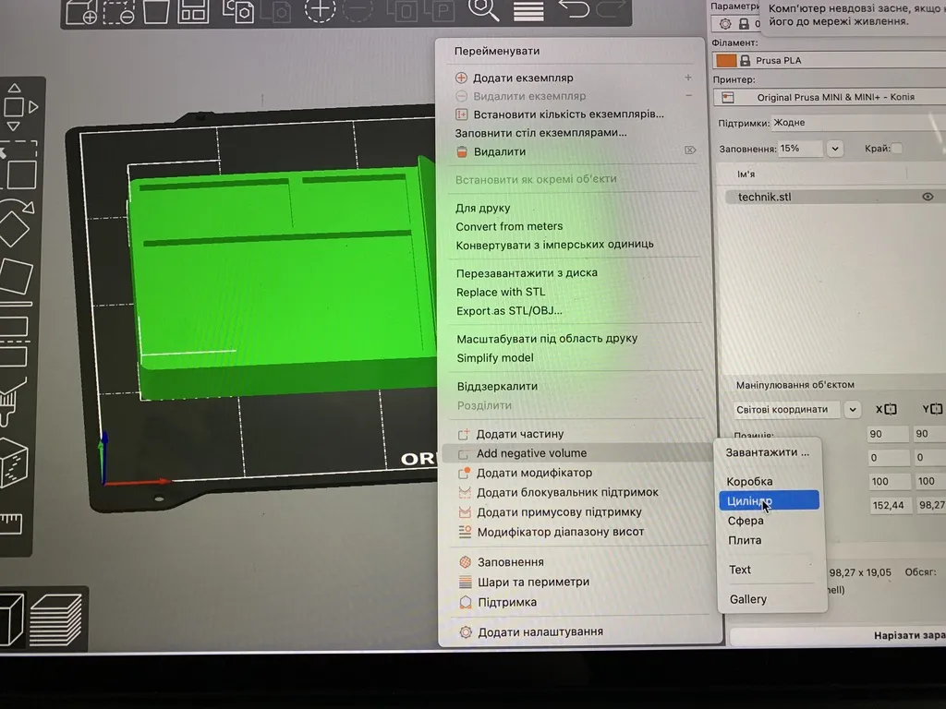
Task: Click the Copy toolbar icon
Action: tap(238, 11)
